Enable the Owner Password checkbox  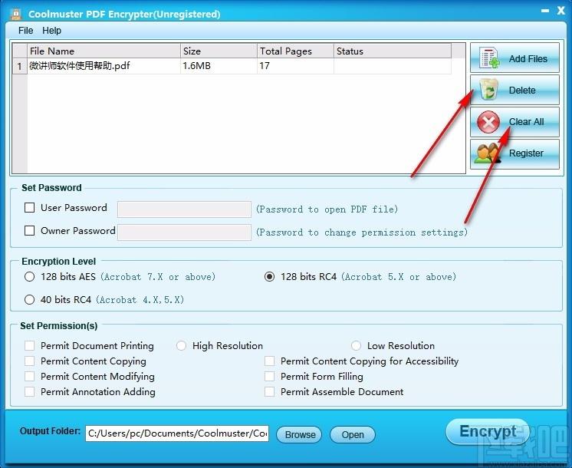[x=30, y=231]
